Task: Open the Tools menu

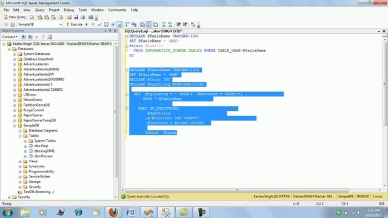Action: click(x=82, y=10)
